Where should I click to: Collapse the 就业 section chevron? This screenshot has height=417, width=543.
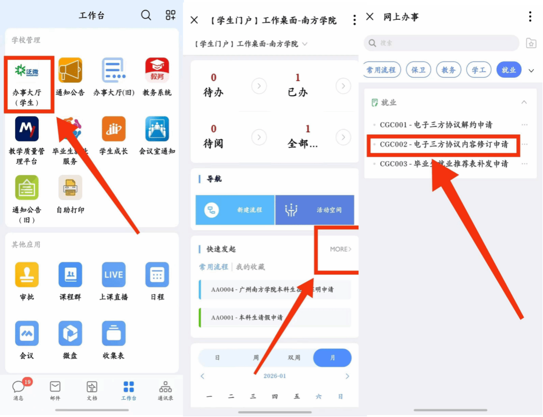524,102
